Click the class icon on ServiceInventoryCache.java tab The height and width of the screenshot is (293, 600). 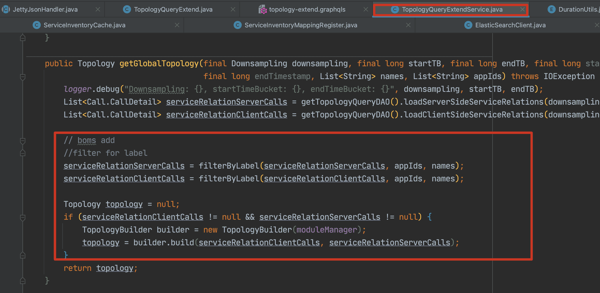click(36, 25)
